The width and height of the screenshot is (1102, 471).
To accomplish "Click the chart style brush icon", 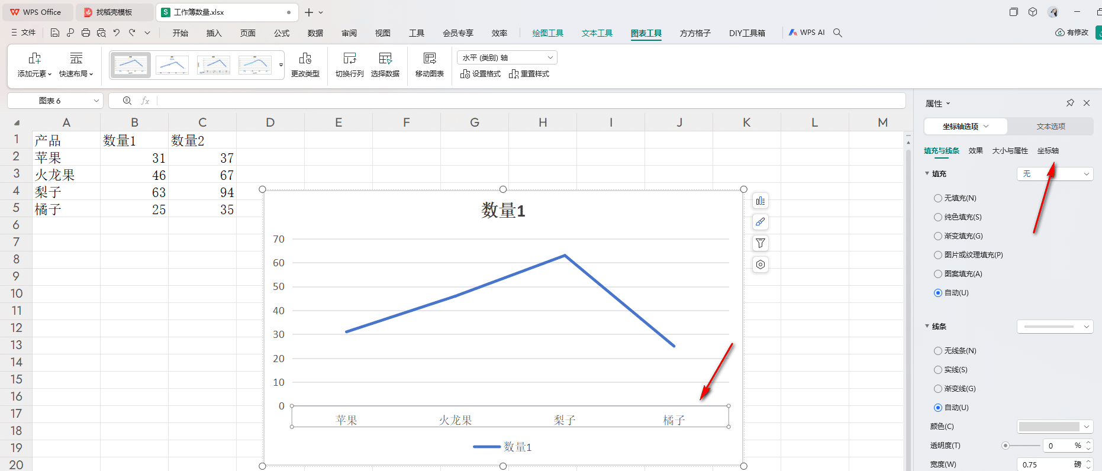I will 761,222.
